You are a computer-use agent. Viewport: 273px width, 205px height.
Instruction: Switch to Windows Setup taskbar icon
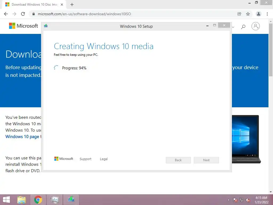tap(71, 200)
